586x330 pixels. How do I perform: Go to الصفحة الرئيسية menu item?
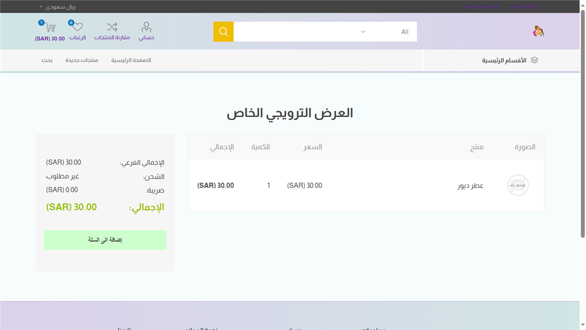(131, 60)
